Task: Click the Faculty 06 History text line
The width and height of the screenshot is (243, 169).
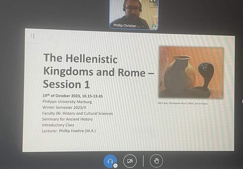Action: point(77,113)
